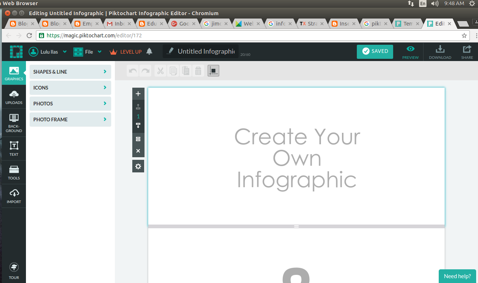
Task: Open the File dropdown menu
Action: pyautogui.click(x=87, y=52)
